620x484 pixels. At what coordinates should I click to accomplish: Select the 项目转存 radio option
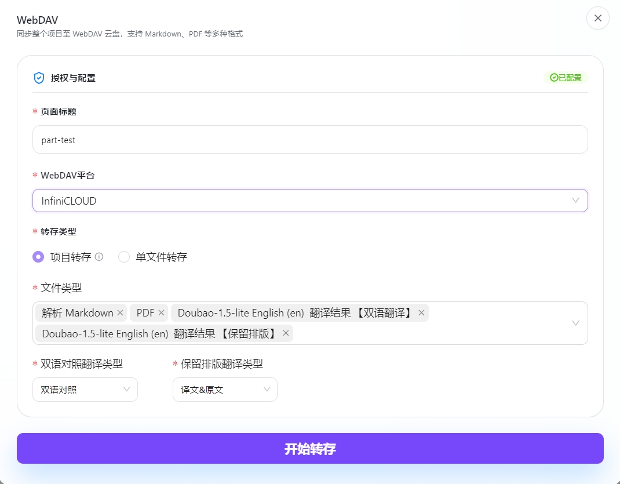37,256
